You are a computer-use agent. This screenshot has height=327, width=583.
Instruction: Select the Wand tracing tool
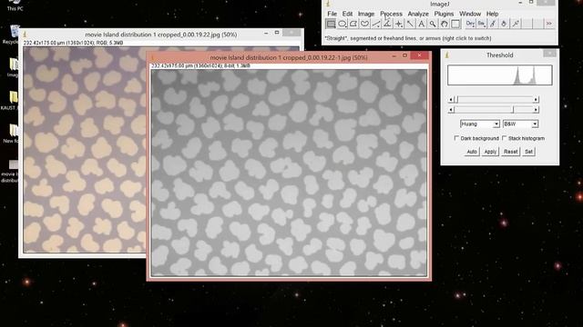point(410,25)
